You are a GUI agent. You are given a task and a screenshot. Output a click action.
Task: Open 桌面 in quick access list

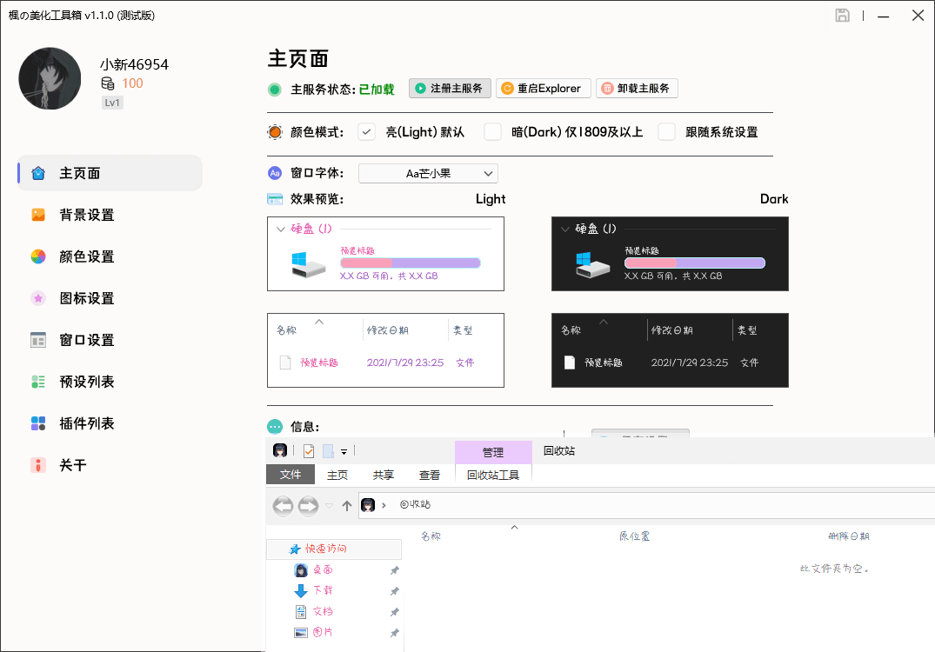pyautogui.click(x=322, y=569)
